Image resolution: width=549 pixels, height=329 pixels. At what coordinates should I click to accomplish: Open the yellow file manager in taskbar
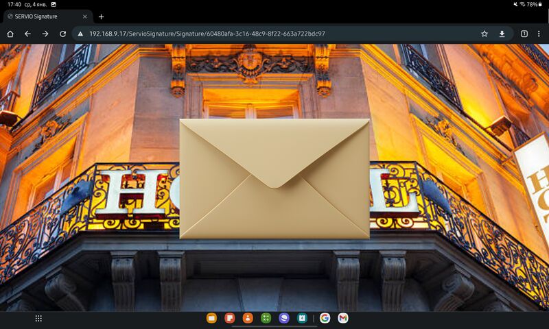pos(212,318)
